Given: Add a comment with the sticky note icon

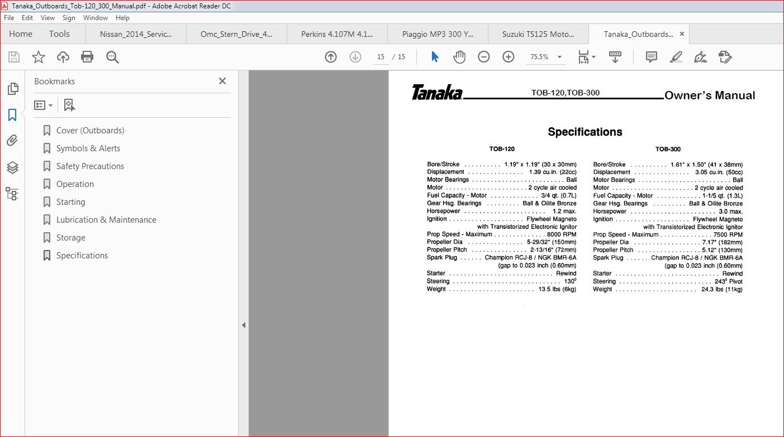Looking at the screenshot, I should tap(651, 57).
